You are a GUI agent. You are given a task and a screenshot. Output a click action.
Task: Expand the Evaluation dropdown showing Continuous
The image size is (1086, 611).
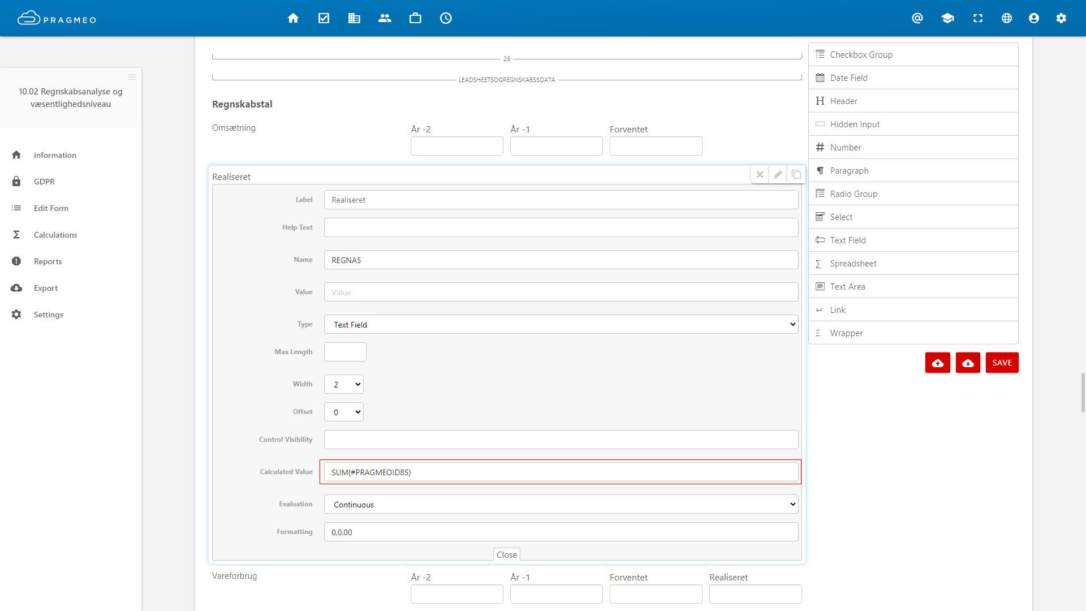click(561, 504)
